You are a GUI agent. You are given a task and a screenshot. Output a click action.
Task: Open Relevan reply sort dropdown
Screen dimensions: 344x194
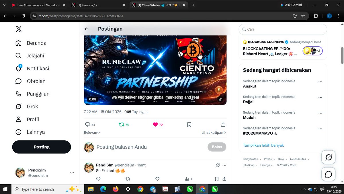(x=92, y=133)
